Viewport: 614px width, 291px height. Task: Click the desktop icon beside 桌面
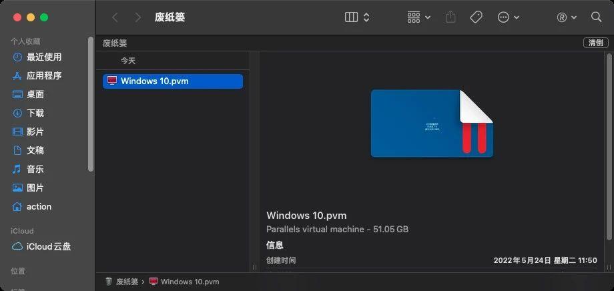coord(17,94)
